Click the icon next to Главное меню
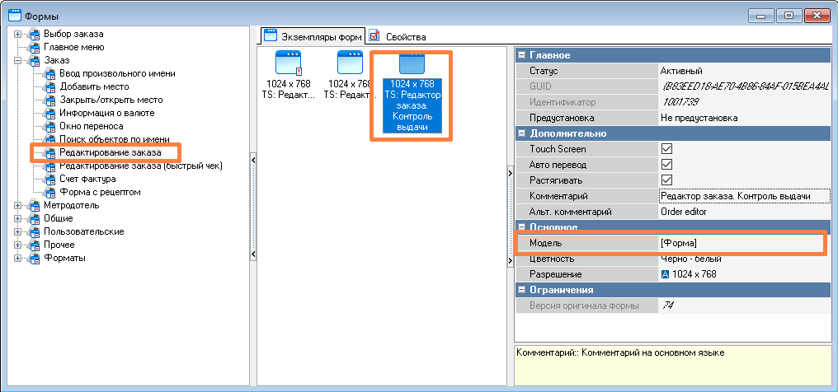 coord(34,47)
